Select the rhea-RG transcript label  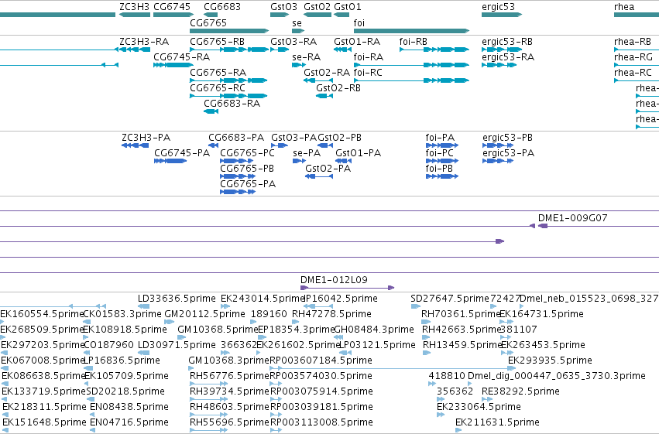(633, 57)
